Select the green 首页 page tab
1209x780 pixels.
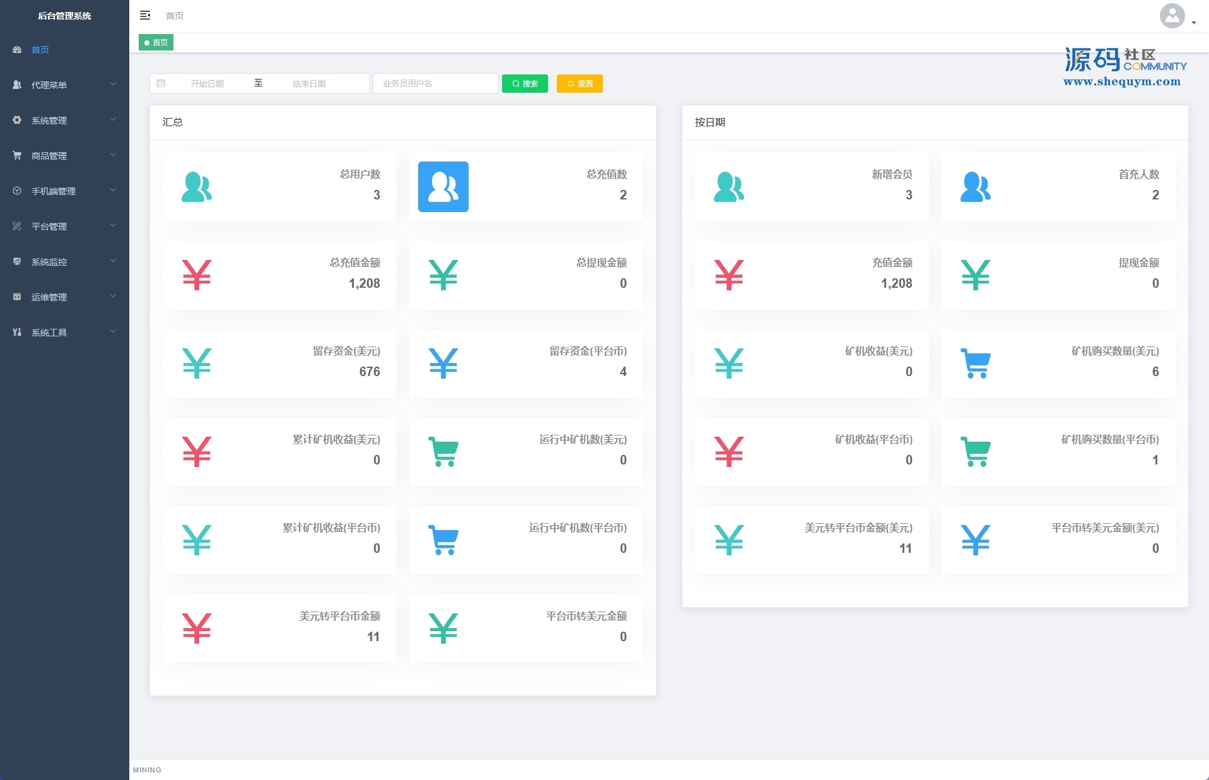pos(156,42)
